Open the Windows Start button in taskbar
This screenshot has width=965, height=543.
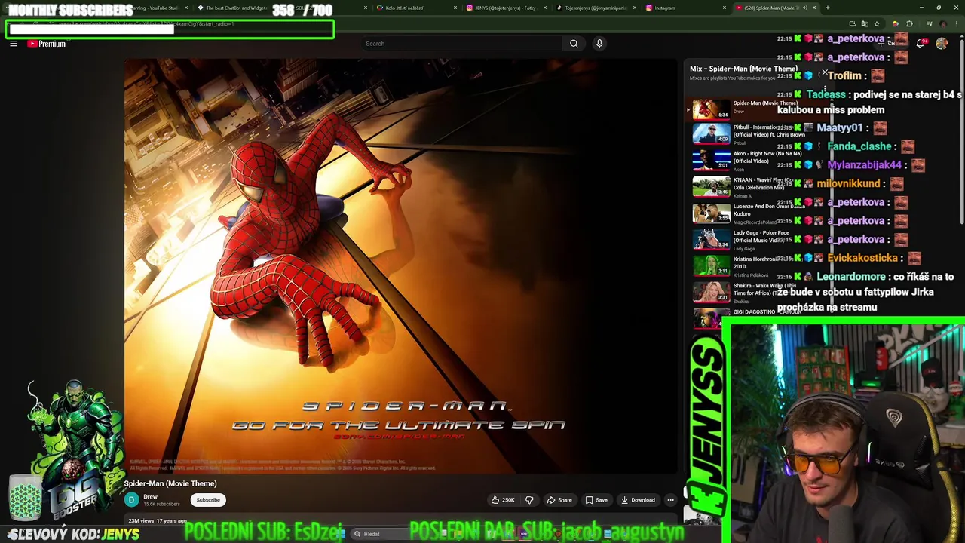point(341,534)
